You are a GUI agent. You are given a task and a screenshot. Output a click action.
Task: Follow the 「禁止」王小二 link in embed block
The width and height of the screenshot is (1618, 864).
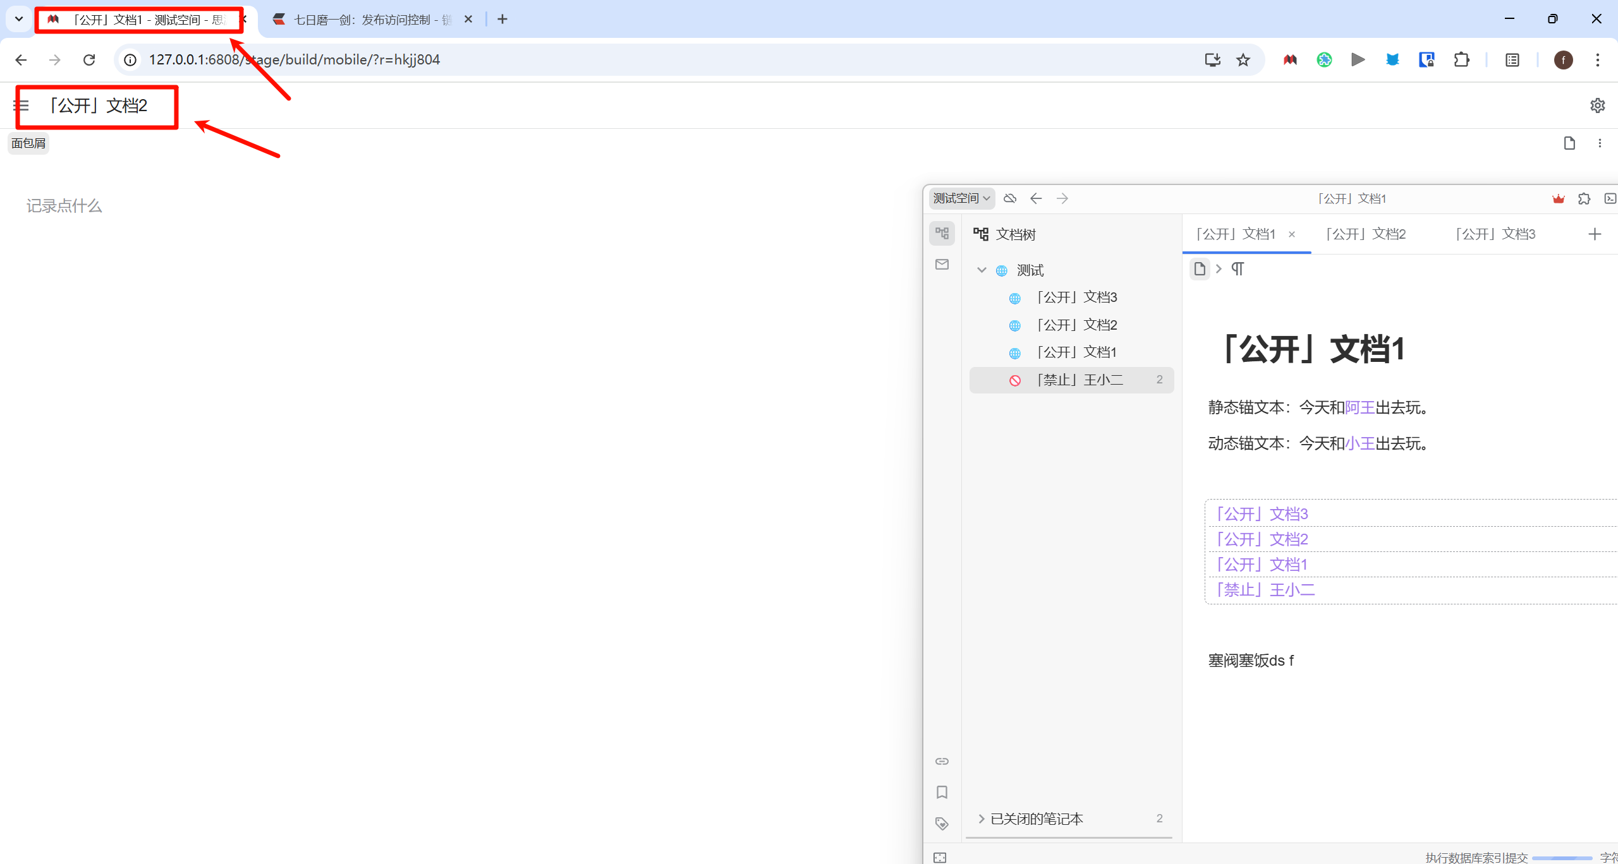pos(1266,590)
